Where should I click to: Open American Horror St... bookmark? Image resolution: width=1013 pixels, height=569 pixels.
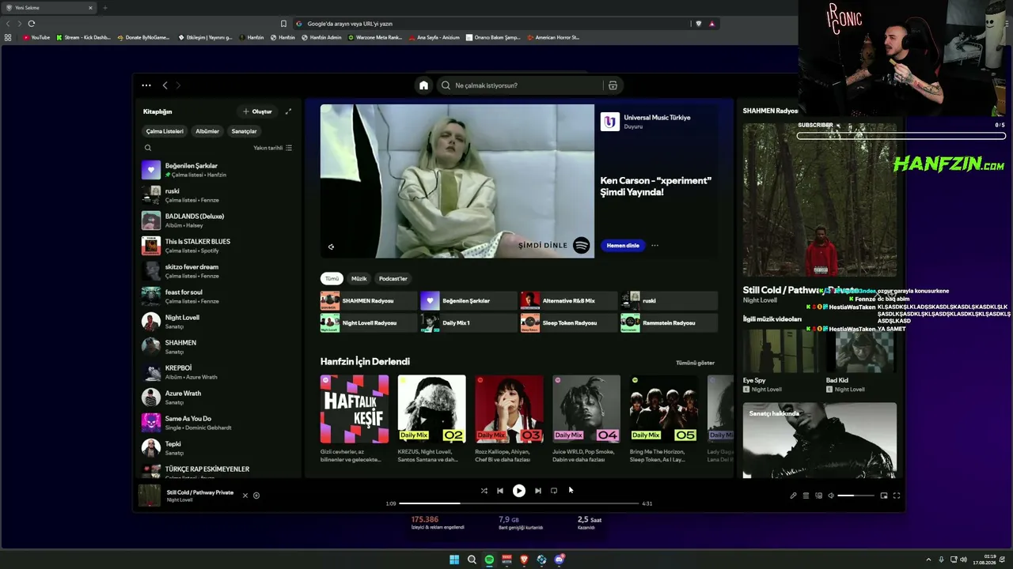552,37
